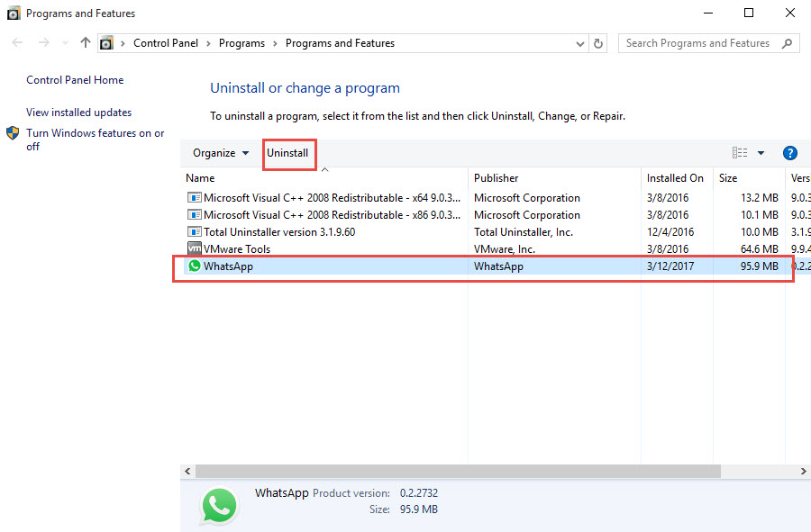The width and height of the screenshot is (811, 532).
Task: Select Microsoft Visual C++ 2008 x64 row icon
Action: click(195, 198)
